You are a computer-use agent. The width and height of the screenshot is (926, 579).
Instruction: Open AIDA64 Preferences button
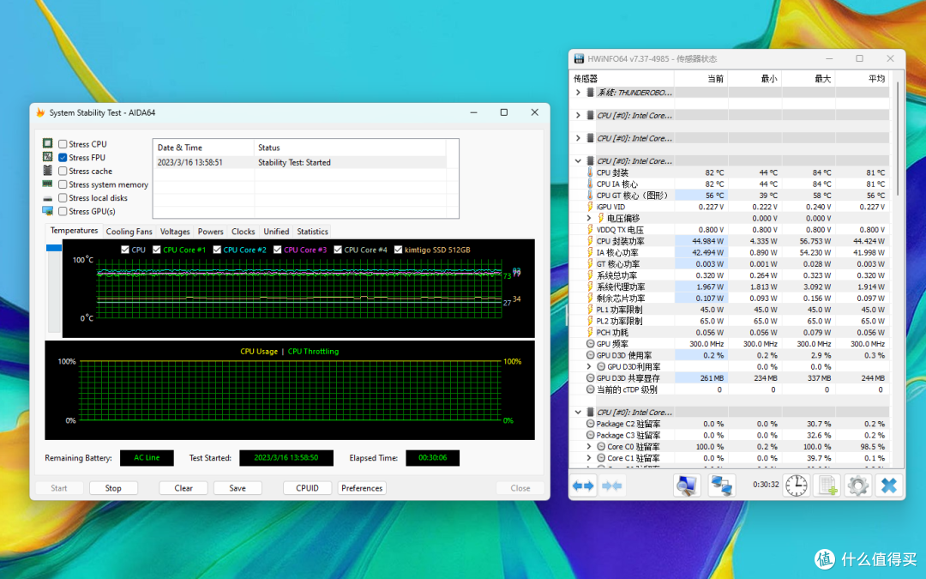[x=362, y=488]
